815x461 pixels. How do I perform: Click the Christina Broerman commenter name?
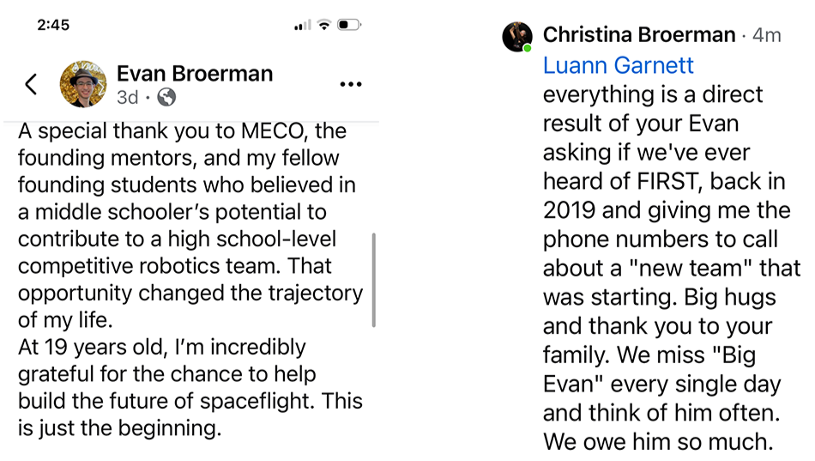pyautogui.click(x=639, y=35)
